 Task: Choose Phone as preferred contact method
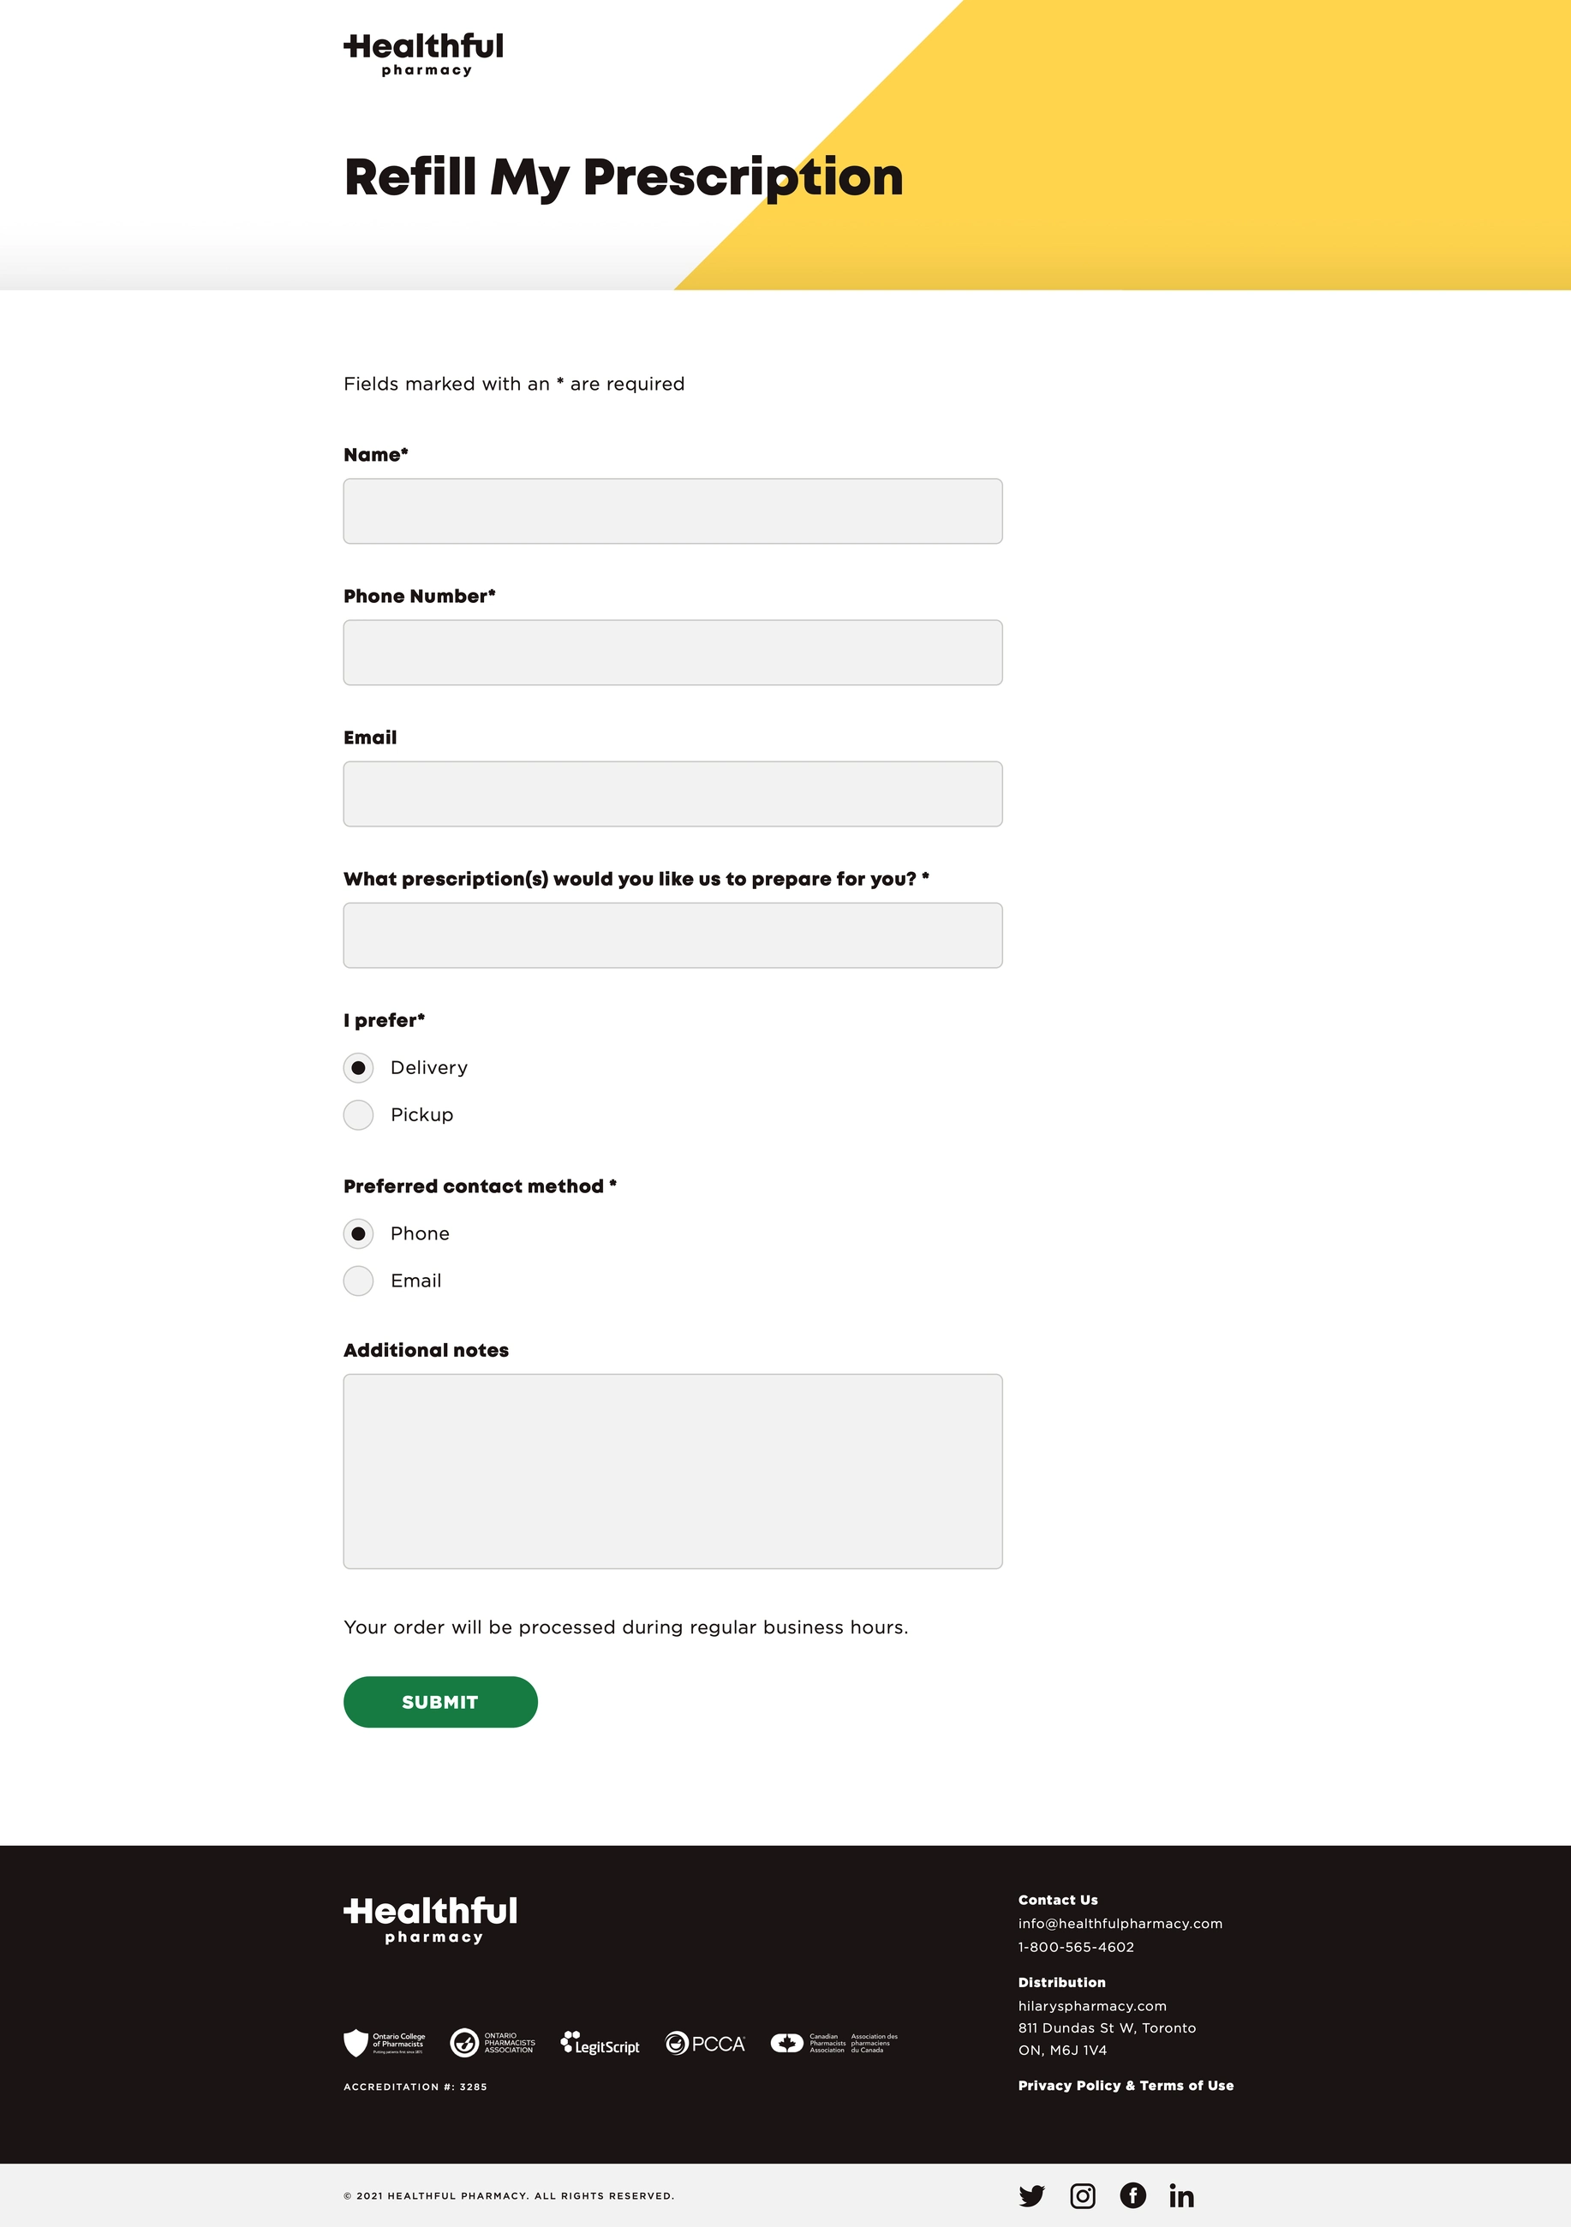[x=359, y=1233]
